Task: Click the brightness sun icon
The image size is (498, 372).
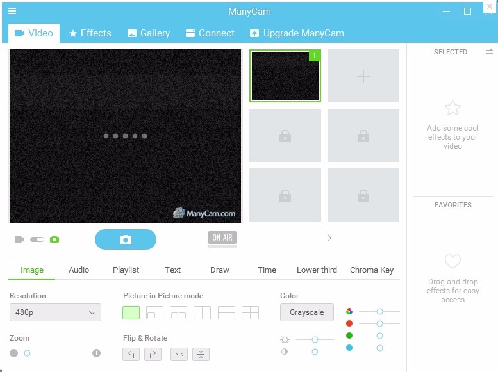Action: 285,339
